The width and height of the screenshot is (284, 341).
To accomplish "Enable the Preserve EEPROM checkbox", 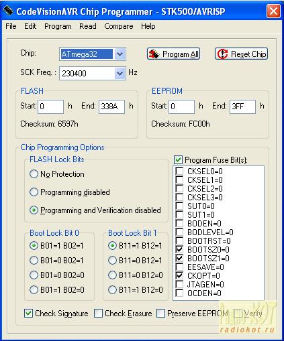I will point(160,314).
